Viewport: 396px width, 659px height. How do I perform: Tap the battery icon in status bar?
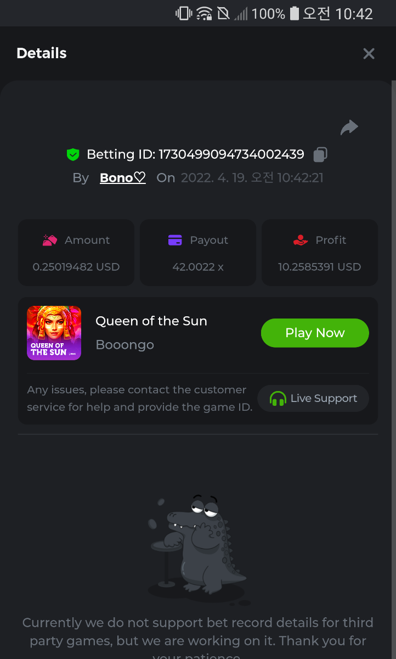pyautogui.click(x=295, y=13)
